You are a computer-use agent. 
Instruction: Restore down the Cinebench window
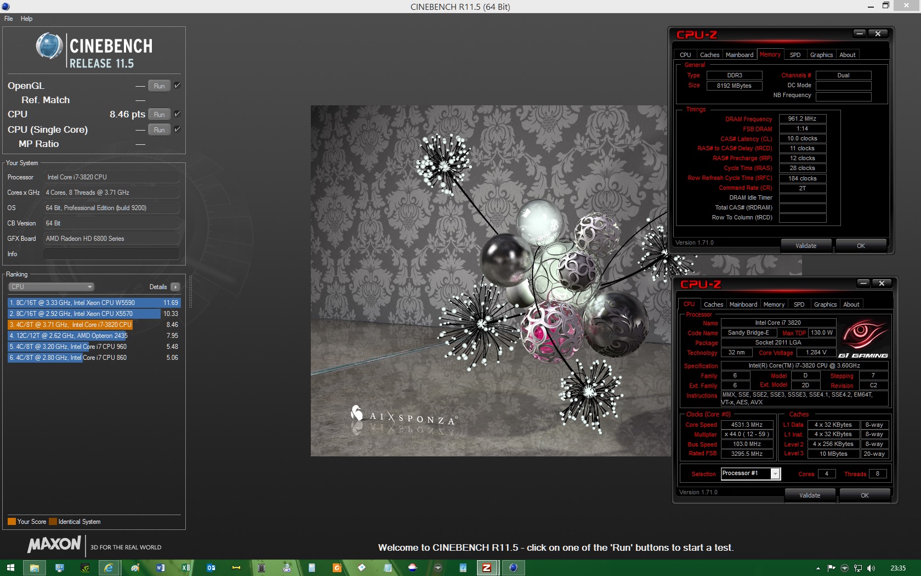[885, 5]
